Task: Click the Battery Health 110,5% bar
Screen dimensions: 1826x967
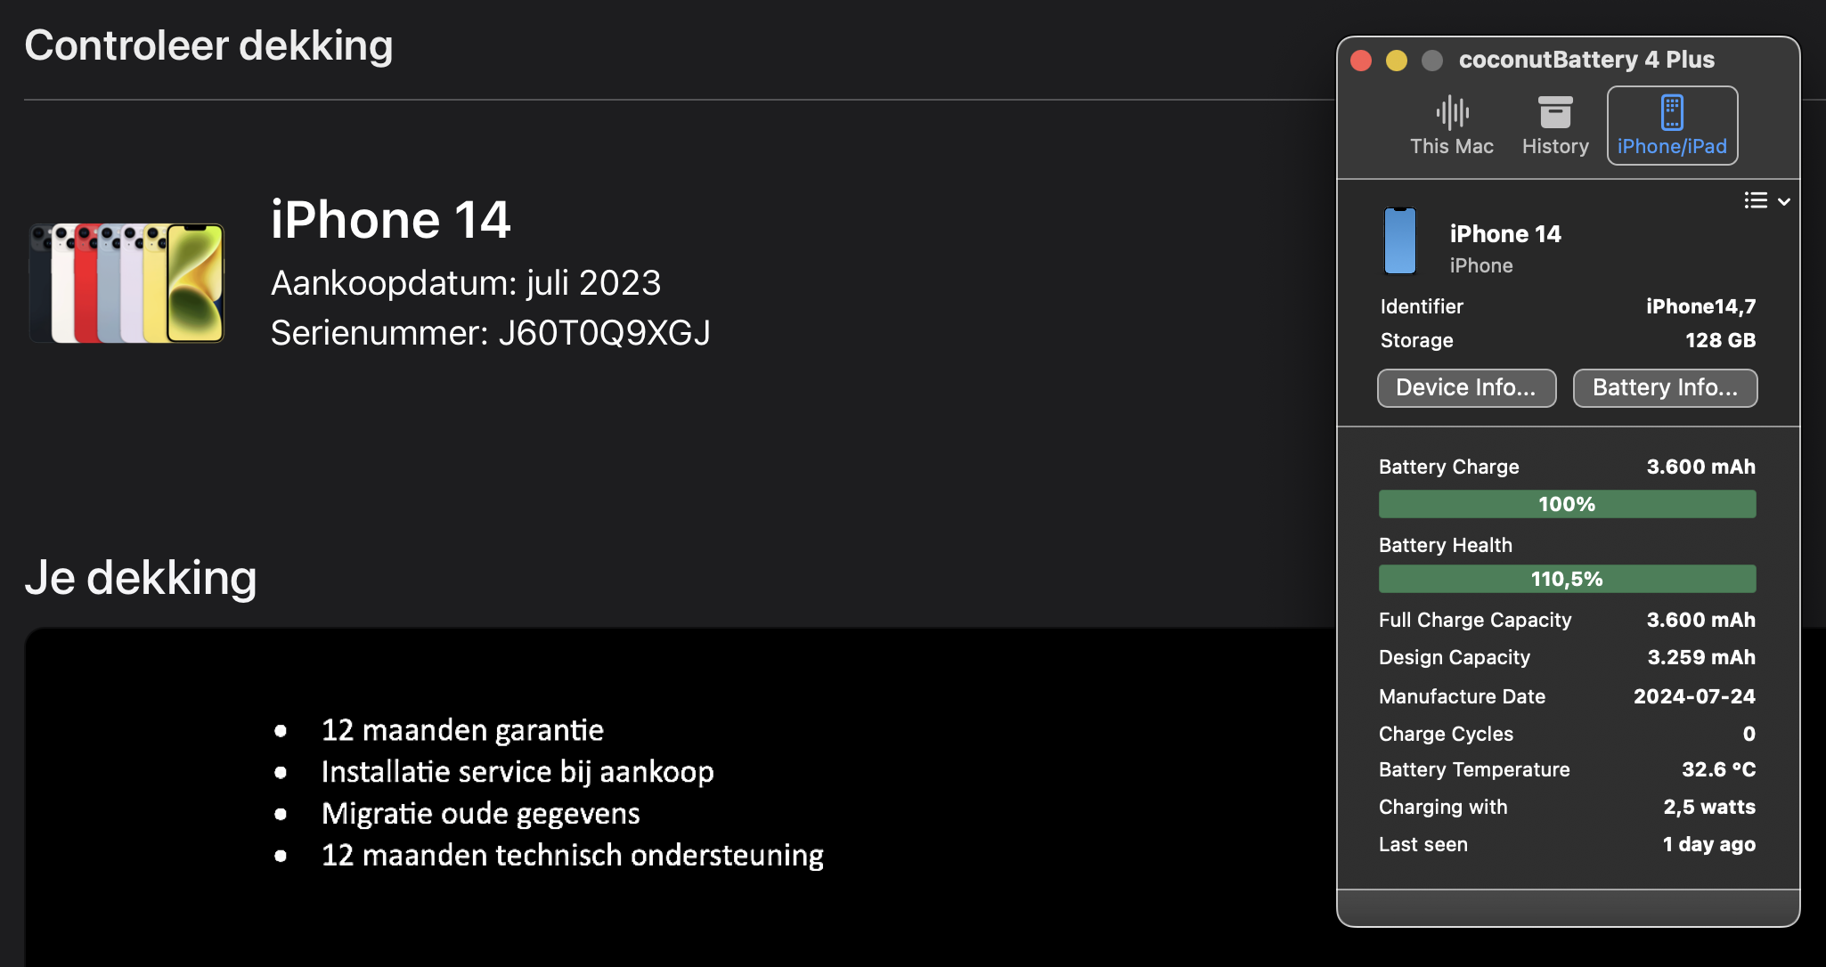Action: point(1567,579)
